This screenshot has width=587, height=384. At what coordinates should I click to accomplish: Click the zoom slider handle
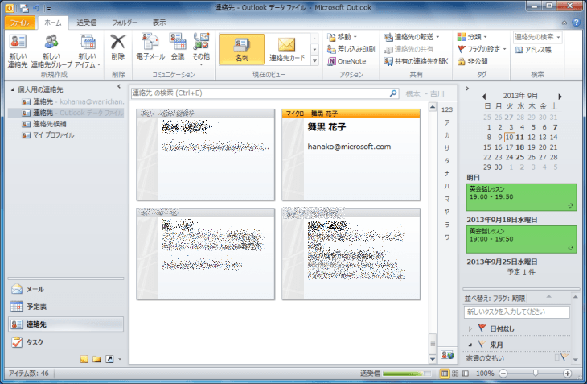click(x=536, y=373)
